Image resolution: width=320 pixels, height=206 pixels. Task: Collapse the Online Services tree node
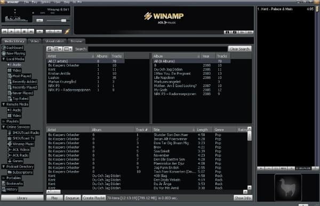[4, 127]
